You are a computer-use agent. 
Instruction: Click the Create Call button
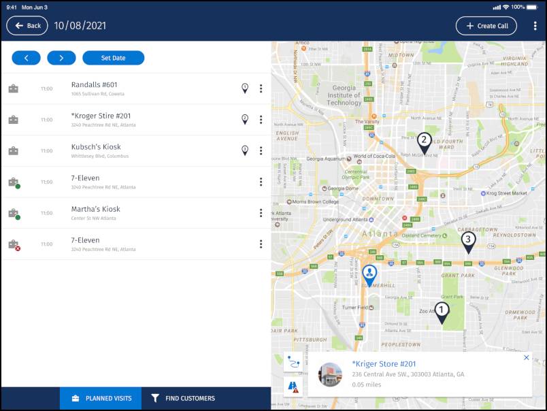(486, 26)
